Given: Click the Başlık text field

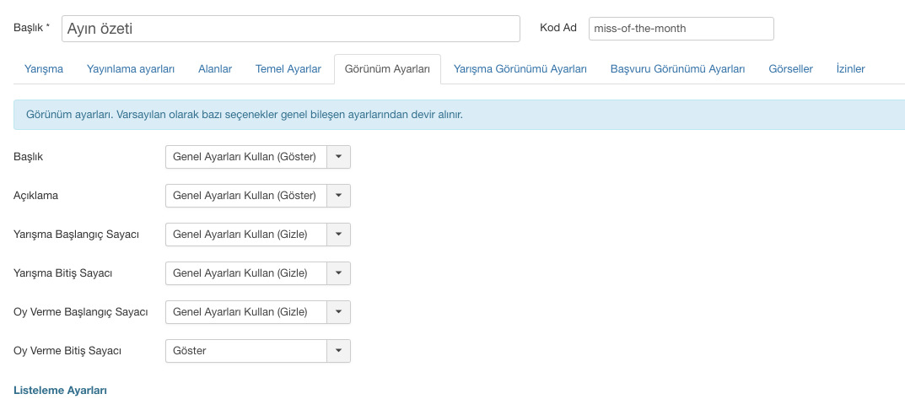Looking at the screenshot, I should click(290, 28).
